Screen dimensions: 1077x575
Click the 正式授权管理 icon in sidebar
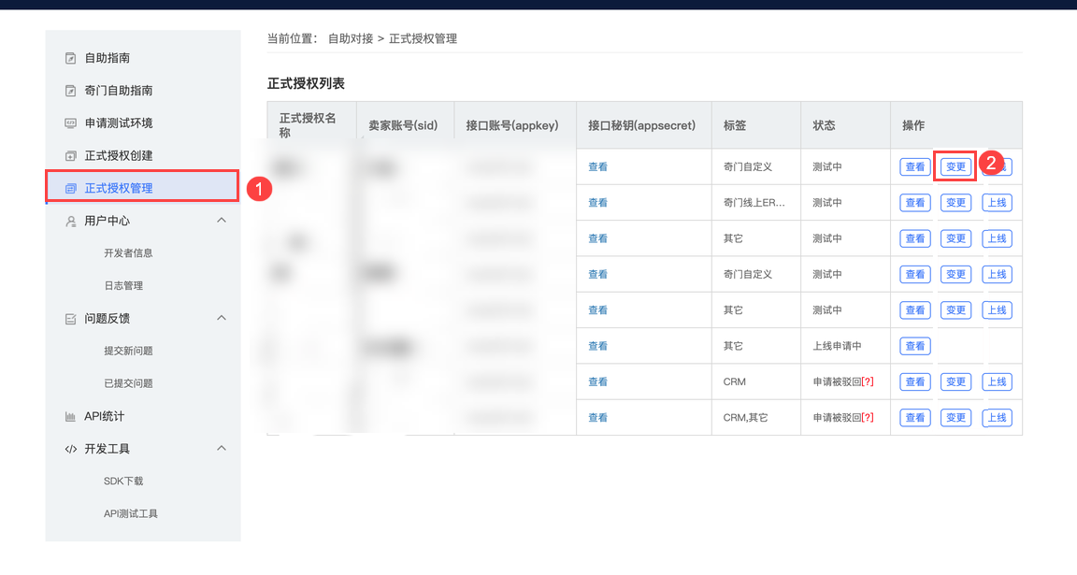tap(70, 189)
